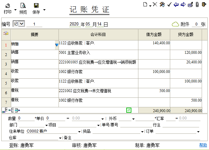209x150 pixels.
Task: Open the 货品 goods dropdown
Action: click(x=142, y=132)
